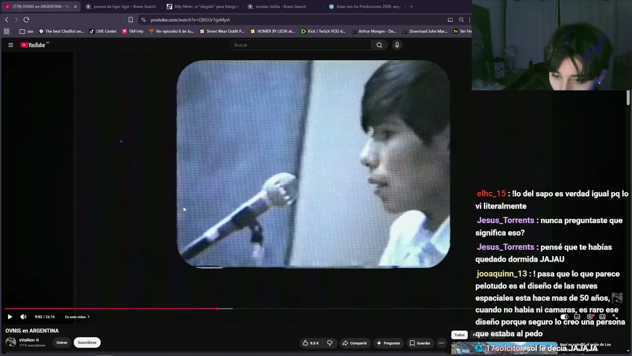This screenshot has width=632, height=356.
Task: Open a new browser tab
Action: 411,6
